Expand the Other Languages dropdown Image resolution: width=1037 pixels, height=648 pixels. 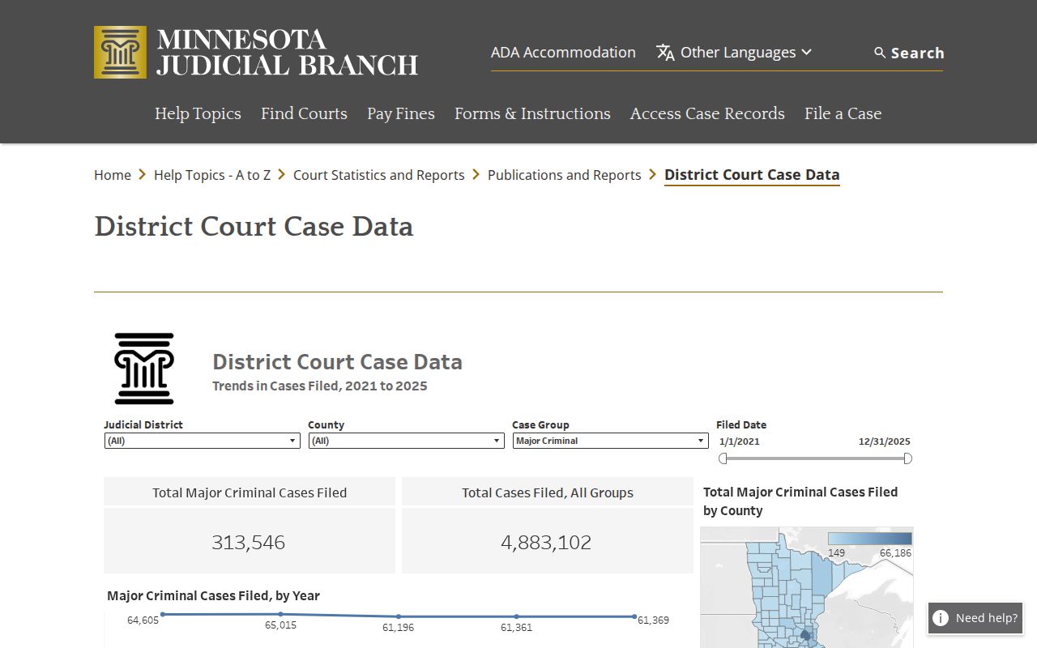click(734, 53)
